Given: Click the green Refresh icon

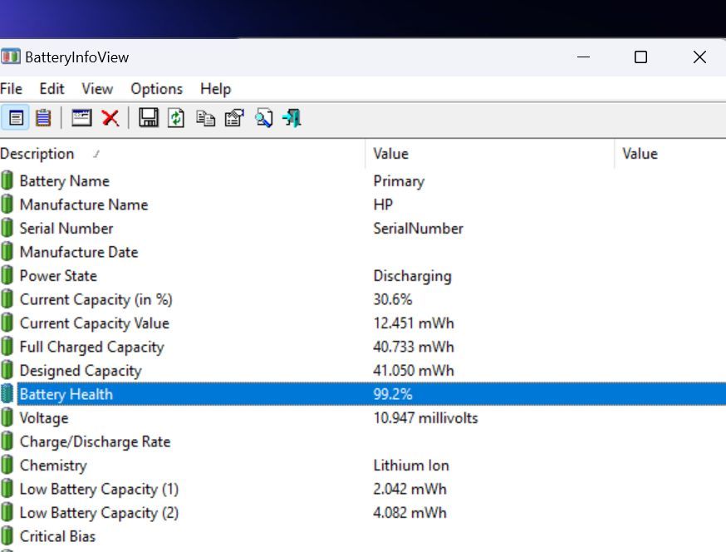Looking at the screenshot, I should point(176,118).
